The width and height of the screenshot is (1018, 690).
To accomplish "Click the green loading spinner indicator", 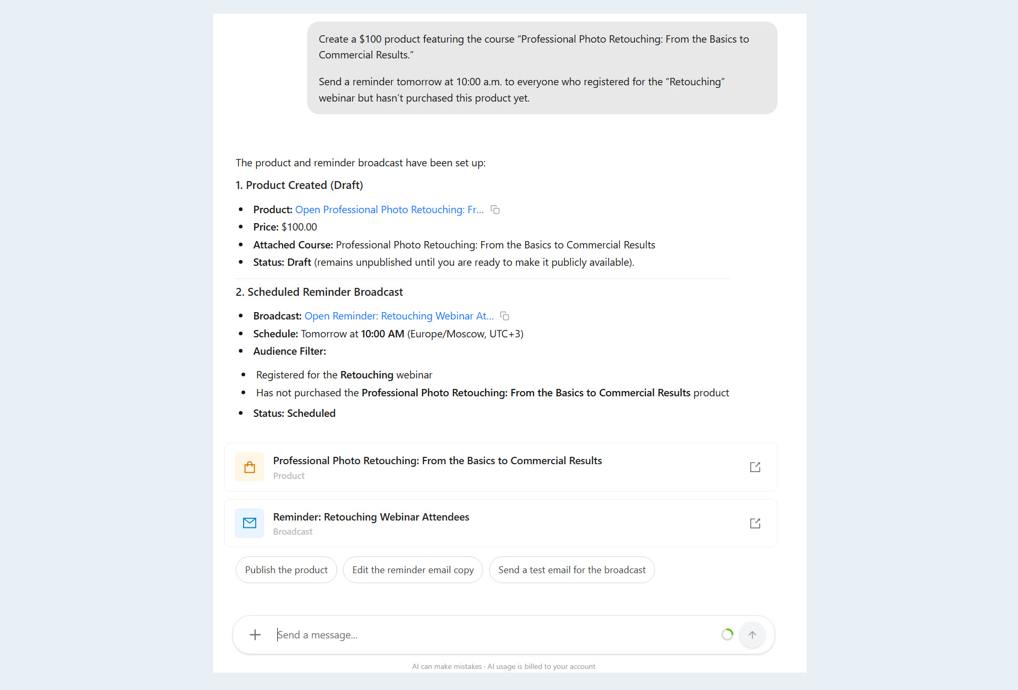I will [x=727, y=635].
